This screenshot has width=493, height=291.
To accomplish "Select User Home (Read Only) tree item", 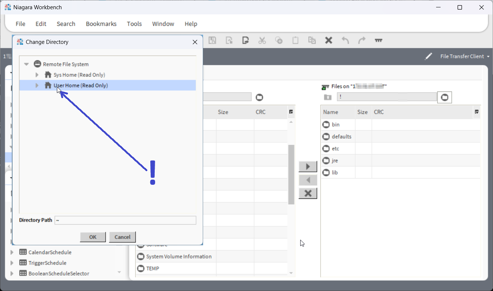I will tap(81, 86).
